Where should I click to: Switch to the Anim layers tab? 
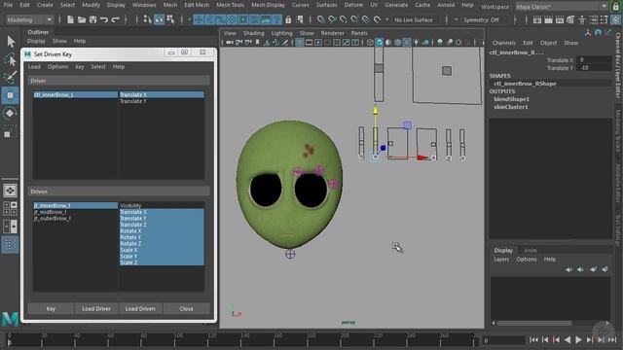pyautogui.click(x=530, y=251)
